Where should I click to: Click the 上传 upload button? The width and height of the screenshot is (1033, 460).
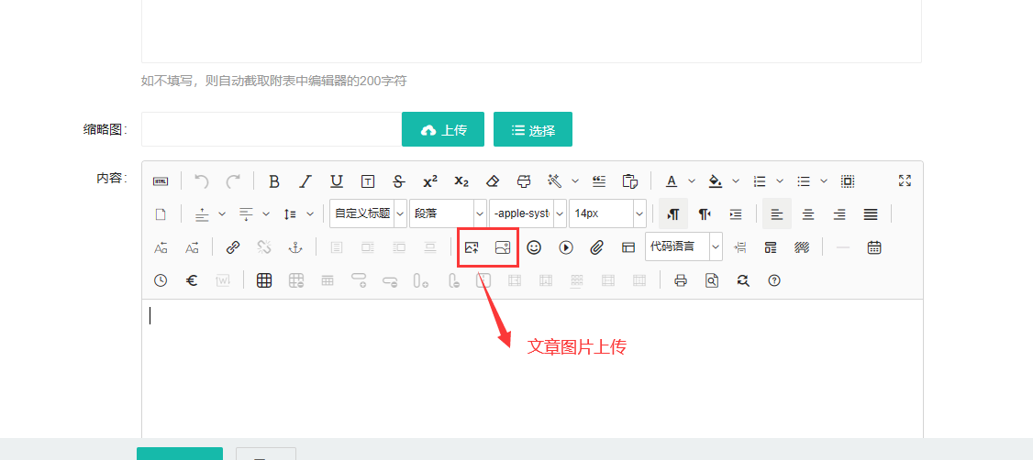pos(443,129)
